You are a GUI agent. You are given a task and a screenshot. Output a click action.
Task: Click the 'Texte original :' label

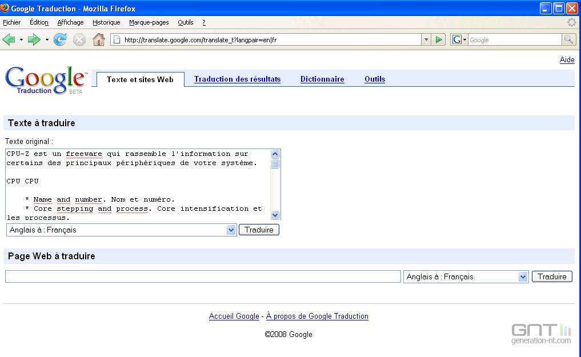pyautogui.click(x=29, y=142)
